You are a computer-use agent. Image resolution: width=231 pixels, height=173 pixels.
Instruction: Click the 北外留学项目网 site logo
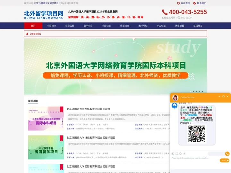point(44,15)
